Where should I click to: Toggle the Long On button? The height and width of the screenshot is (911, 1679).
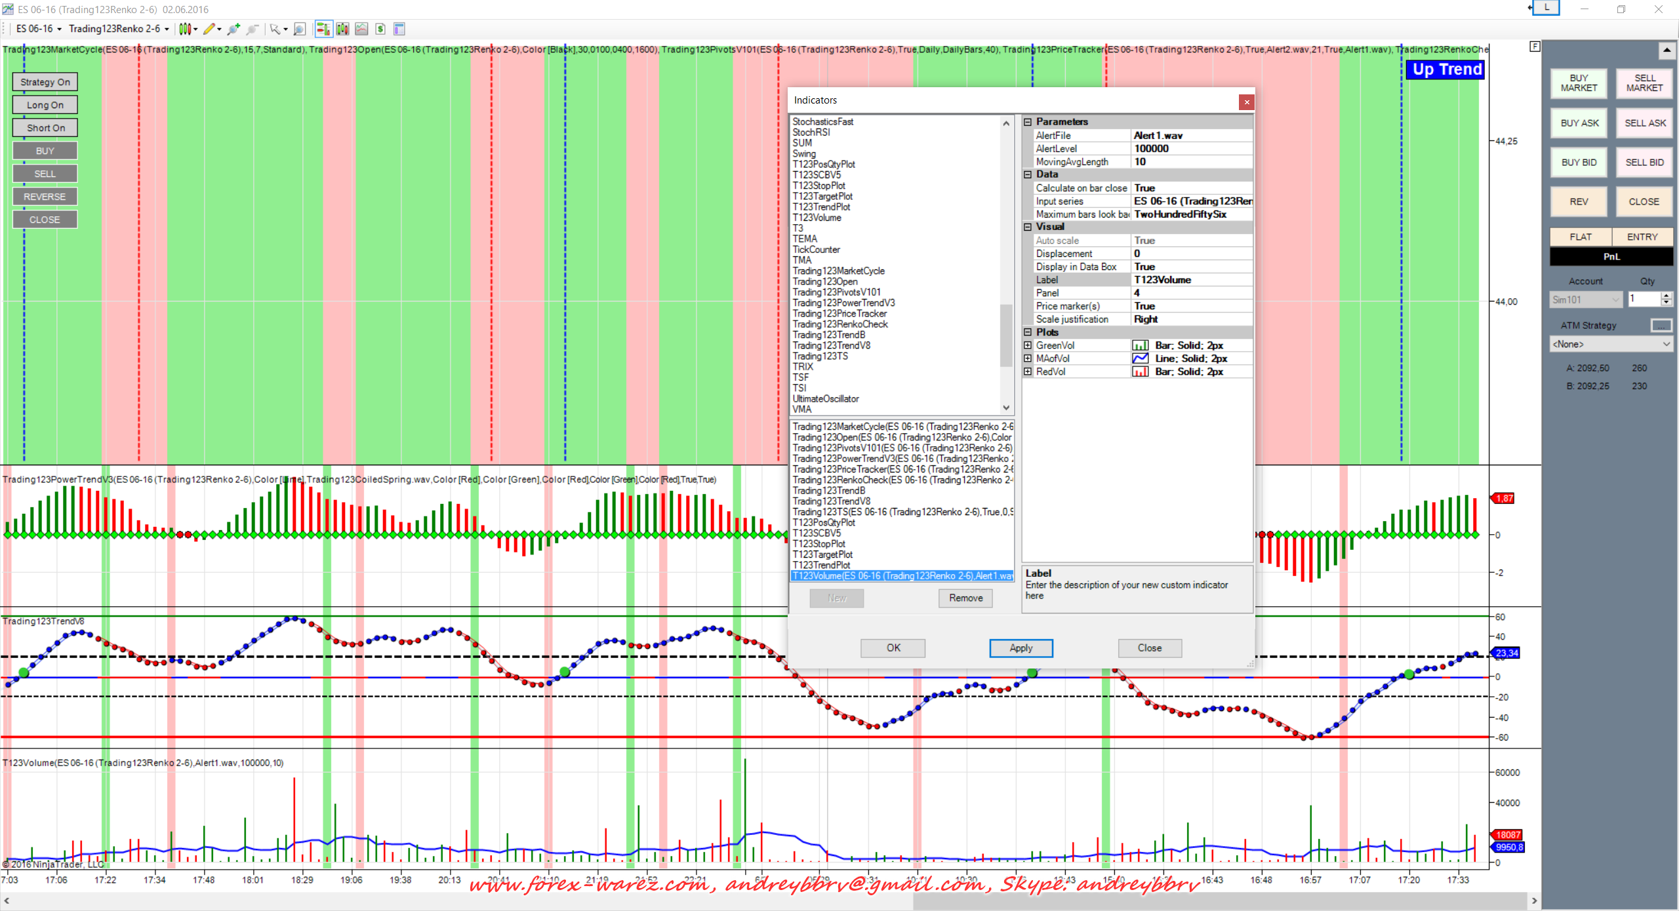45,105
